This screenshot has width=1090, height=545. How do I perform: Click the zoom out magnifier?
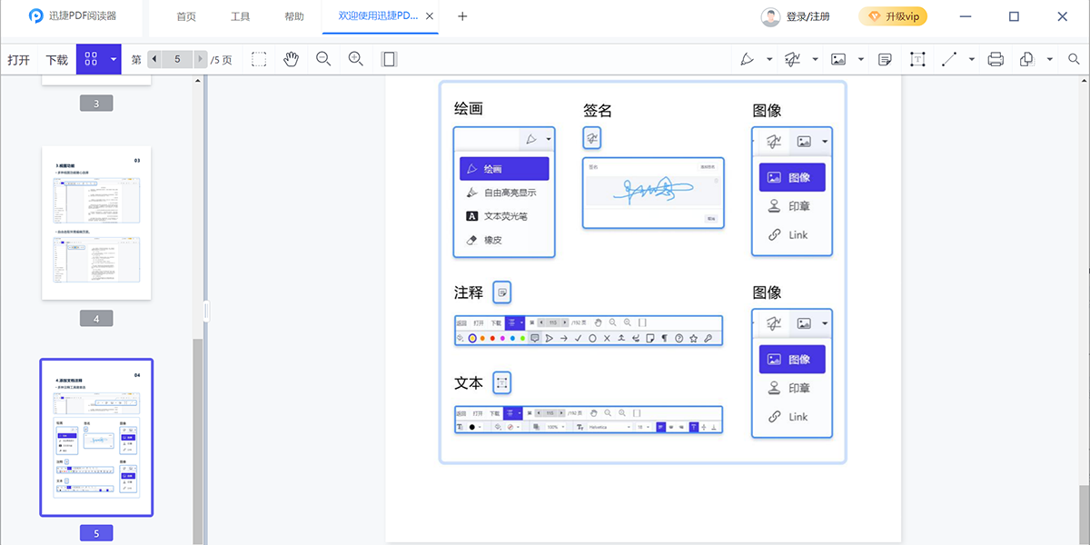323,59
